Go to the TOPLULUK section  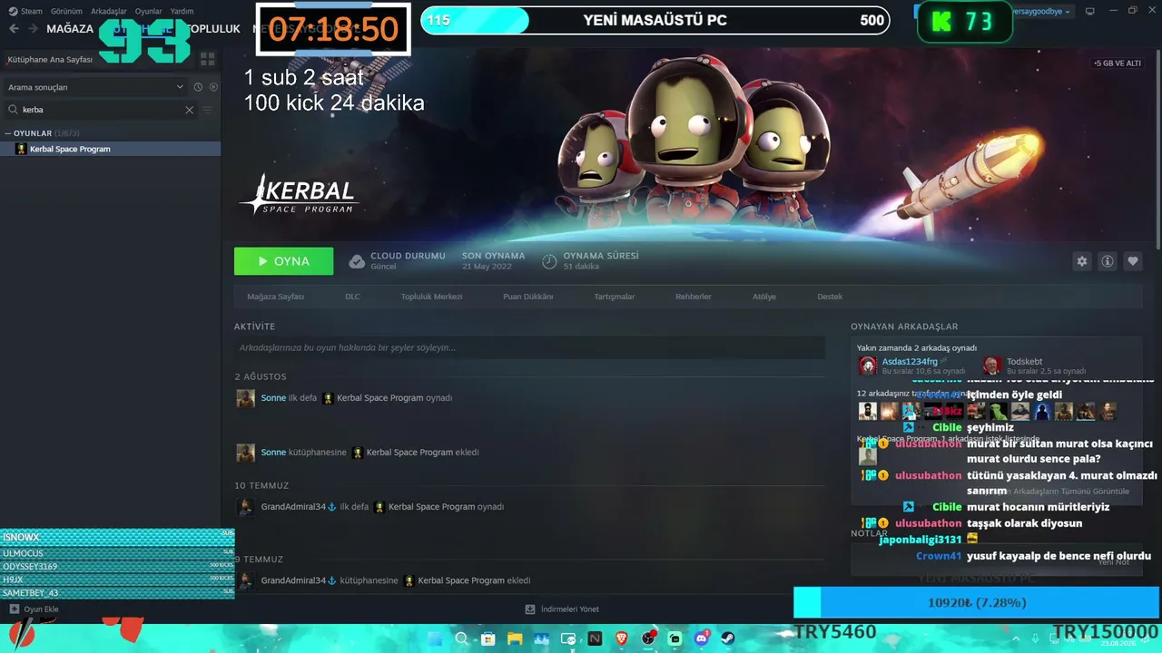[213, 28]
